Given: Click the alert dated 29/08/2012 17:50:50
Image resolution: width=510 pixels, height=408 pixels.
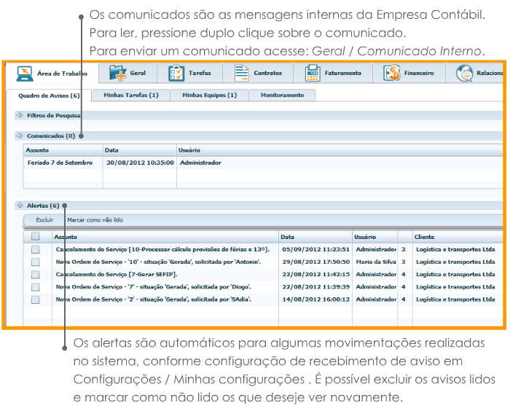Looking at the screenshot, I should 315,262.
